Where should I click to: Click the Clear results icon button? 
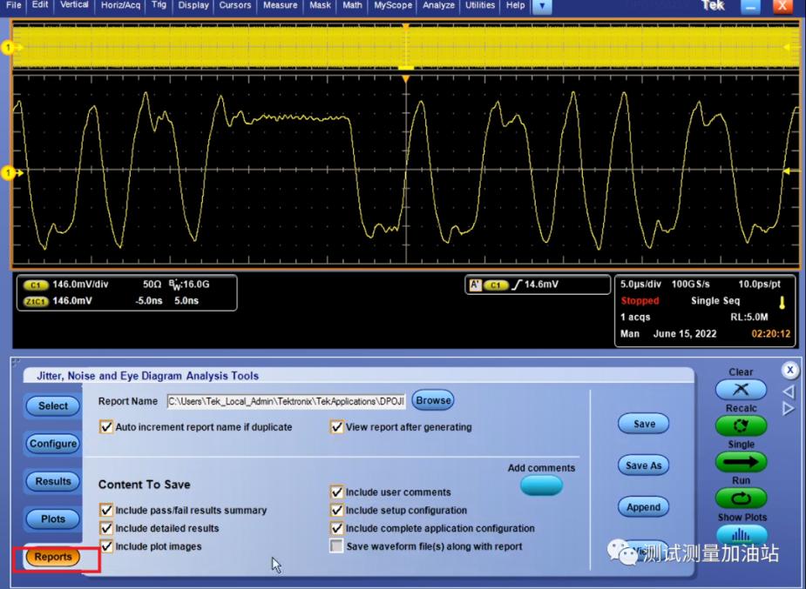point(740,390)
